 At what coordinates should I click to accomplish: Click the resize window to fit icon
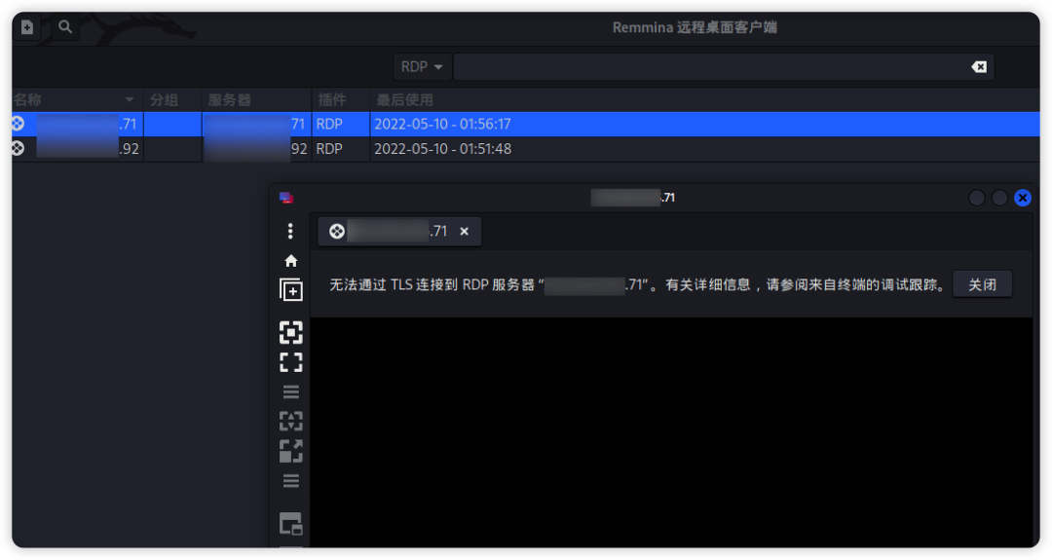click(290, 333)
